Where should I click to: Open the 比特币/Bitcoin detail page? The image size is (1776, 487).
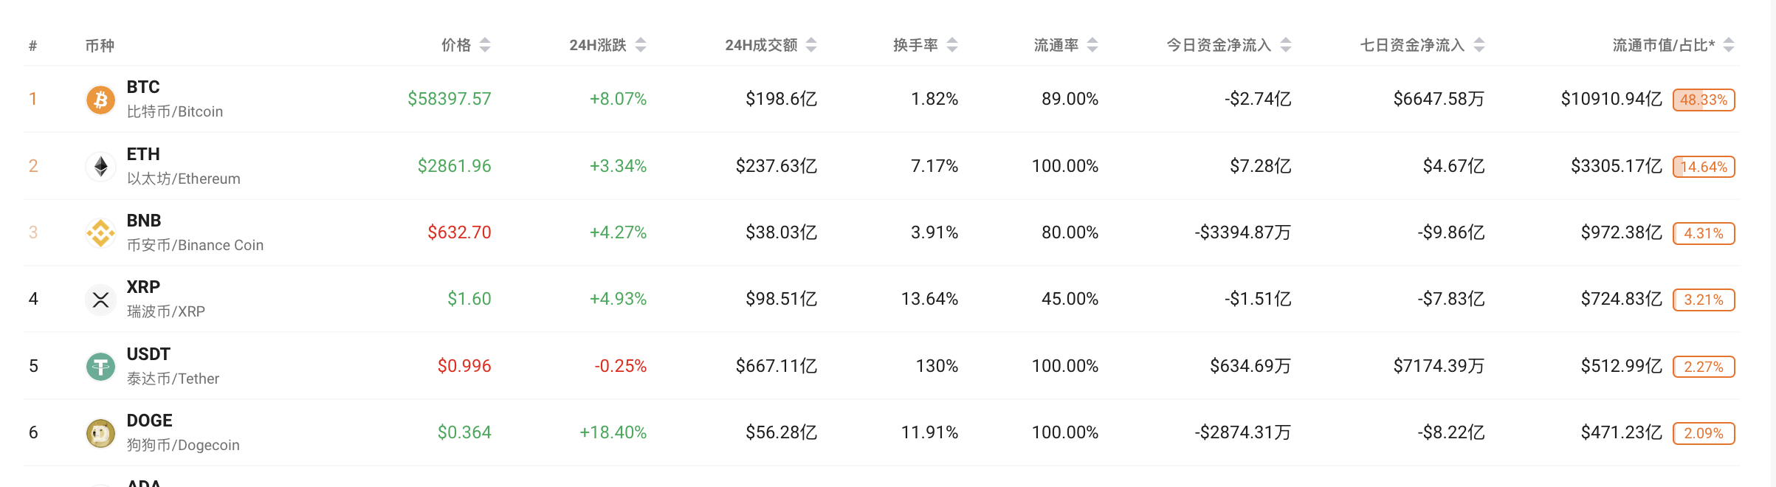click(173, 111)
